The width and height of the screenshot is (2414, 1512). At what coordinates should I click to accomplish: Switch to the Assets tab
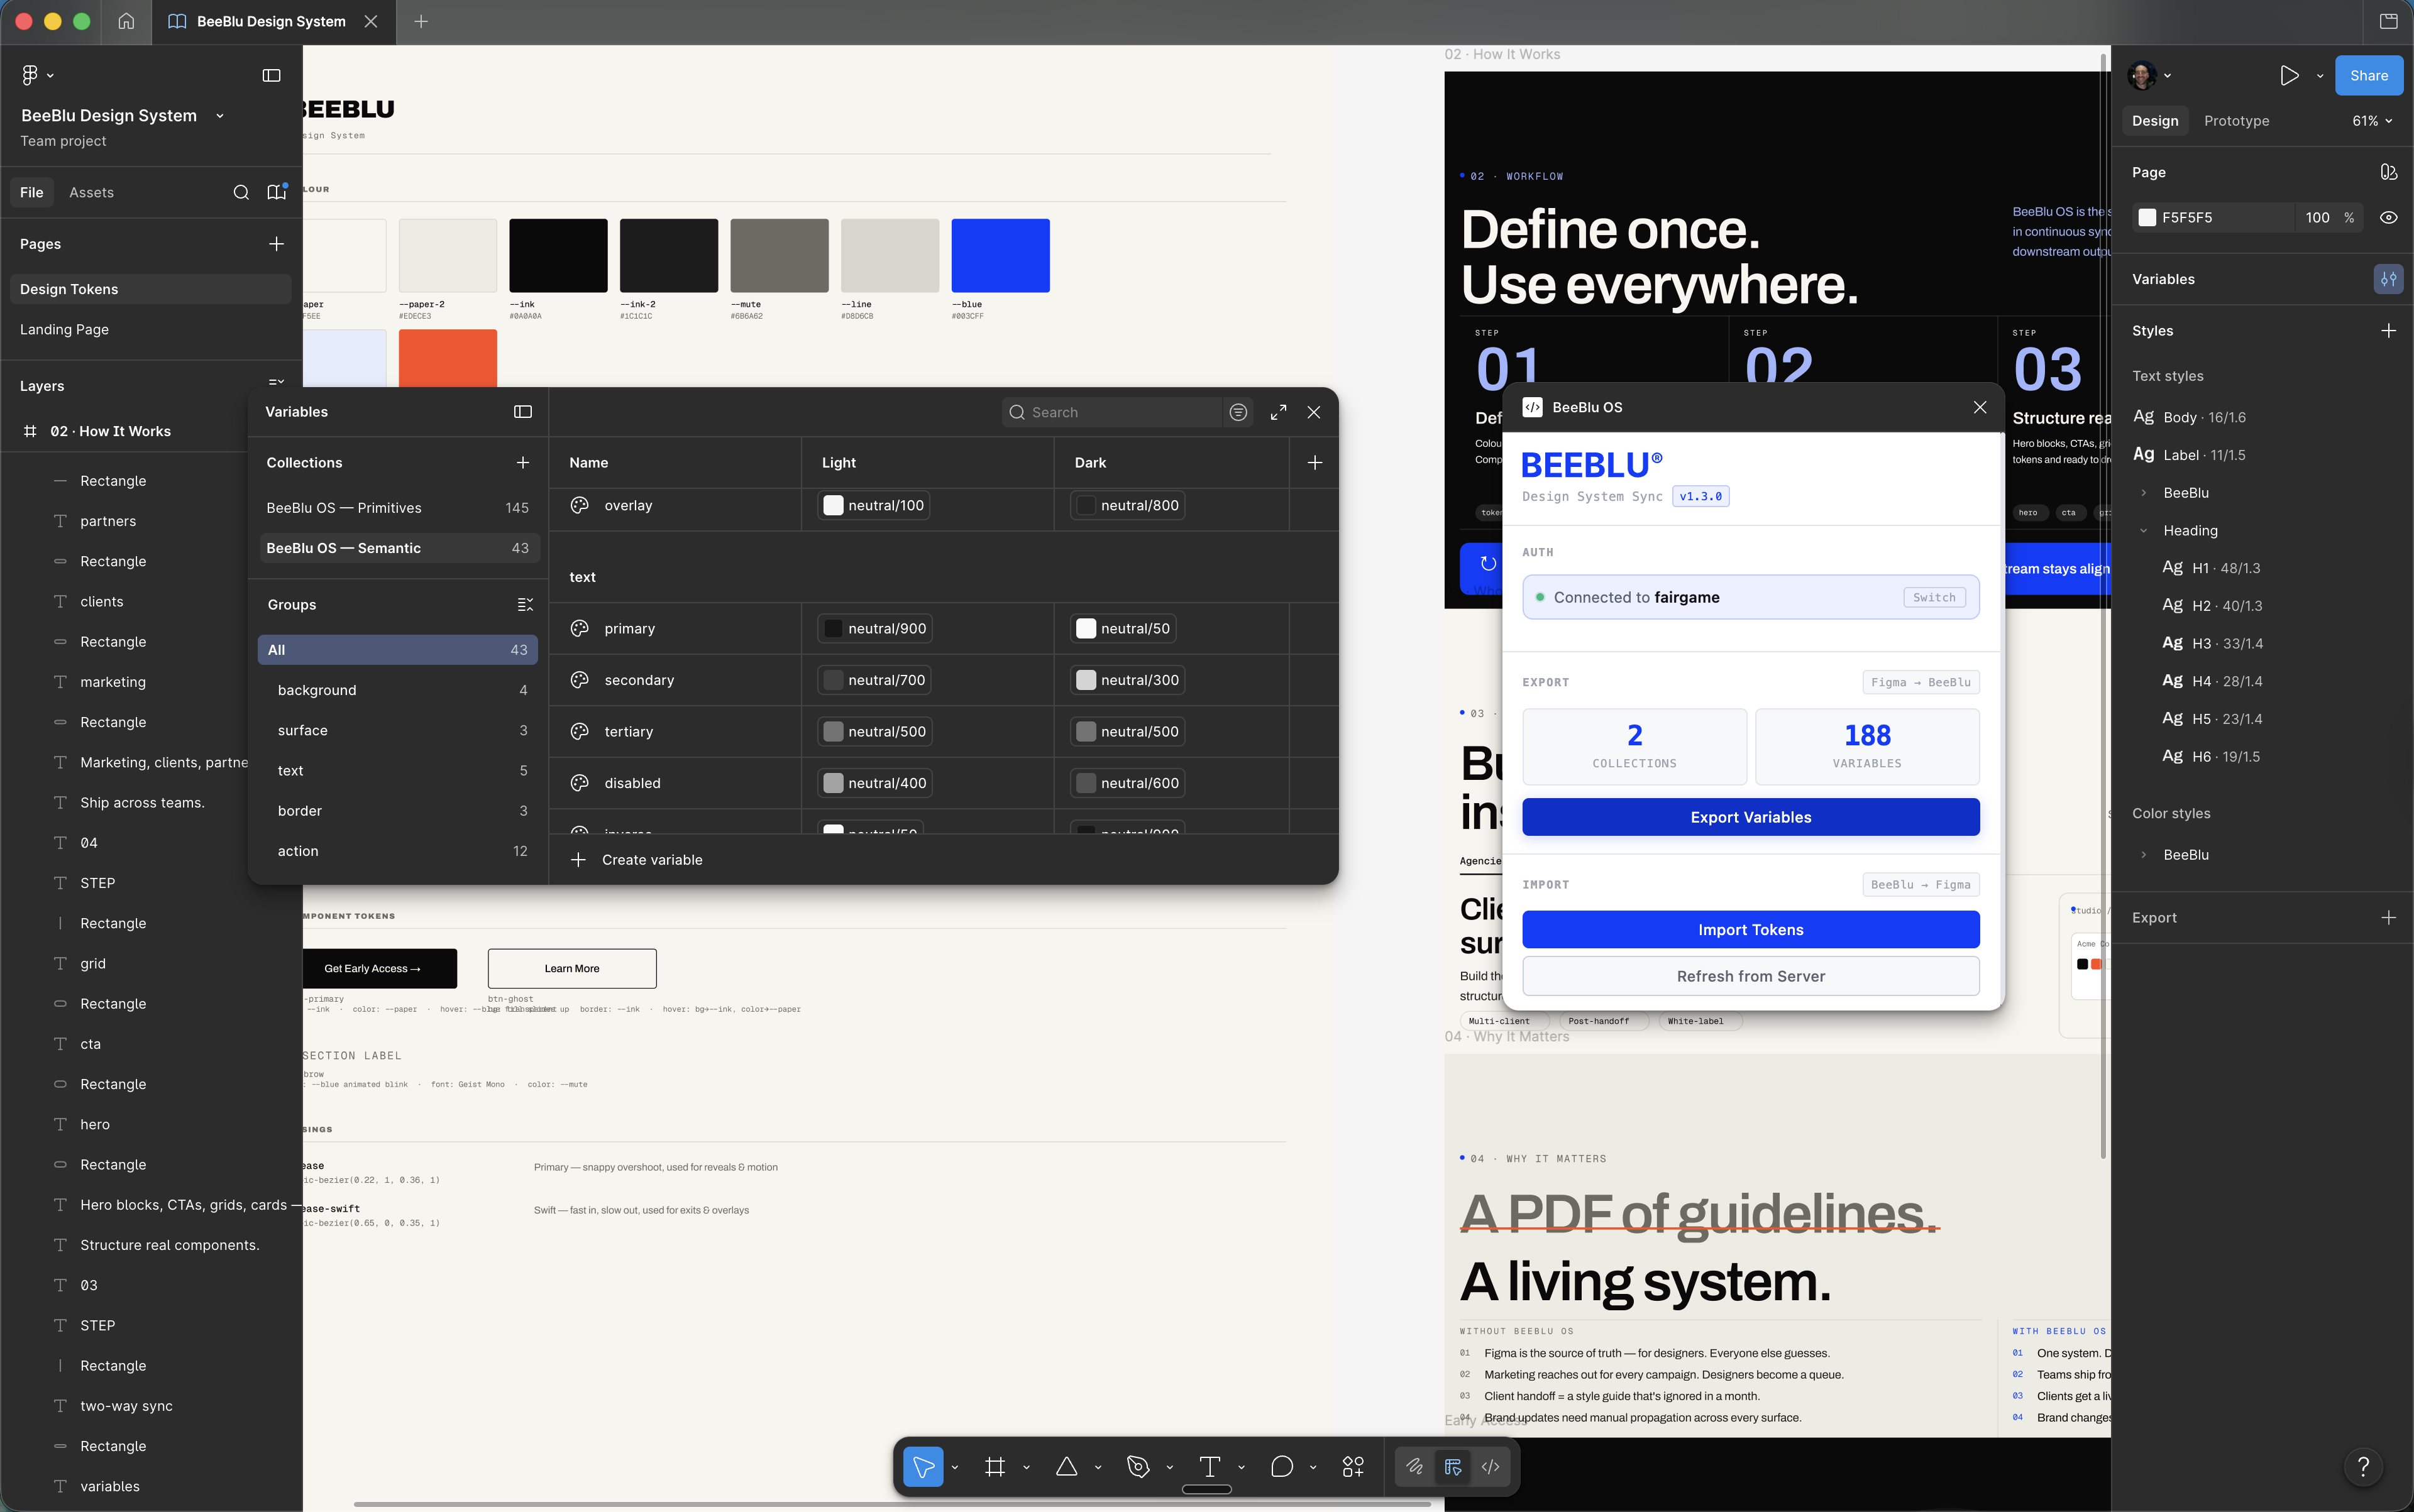91,192
